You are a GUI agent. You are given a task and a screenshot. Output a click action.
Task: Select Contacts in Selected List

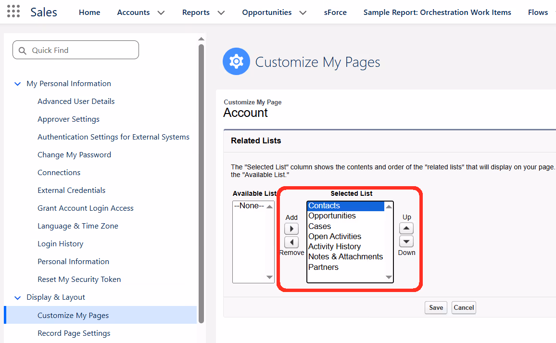pos(346,206)
